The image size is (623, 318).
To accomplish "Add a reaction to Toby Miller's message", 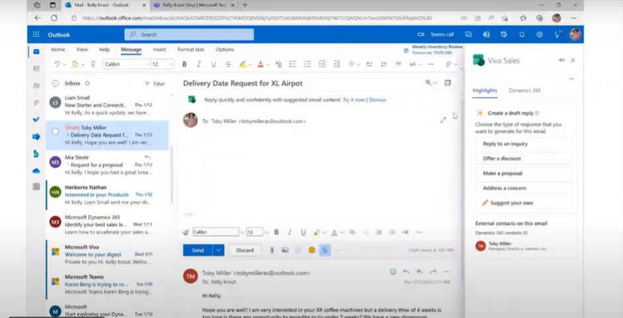I will pyautogui.click(x=393, y=272).
